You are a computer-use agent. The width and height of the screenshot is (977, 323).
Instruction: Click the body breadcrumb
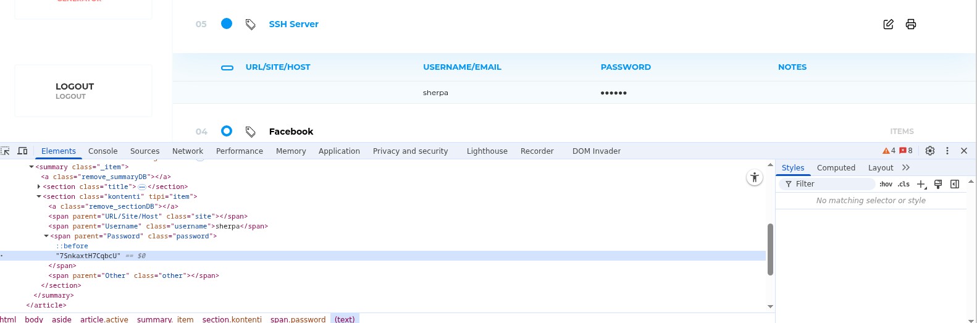pos(34,319)
